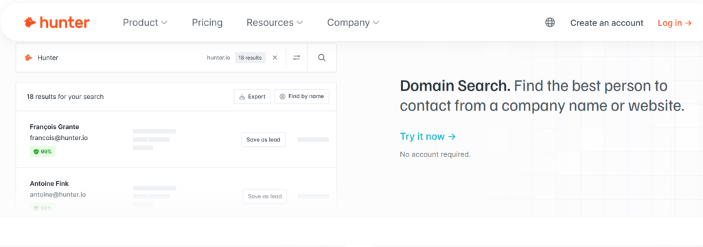This screenshot has width=703, height=247.
Task: Open the search filters icon
Action: click(x=297, y=58)
